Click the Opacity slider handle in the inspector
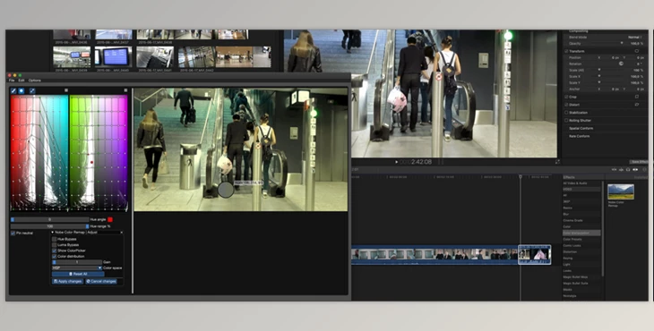This screenshot has width=654, height=331. pos(622,43)
